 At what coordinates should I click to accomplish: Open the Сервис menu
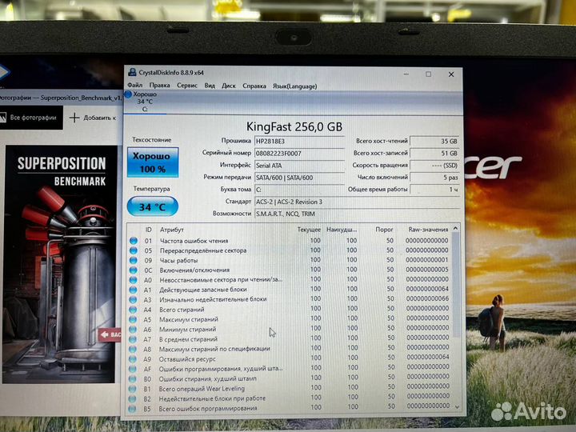tap(186, 85)
